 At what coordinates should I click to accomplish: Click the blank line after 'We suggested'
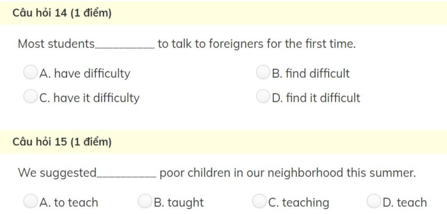[x=127, y=177]
